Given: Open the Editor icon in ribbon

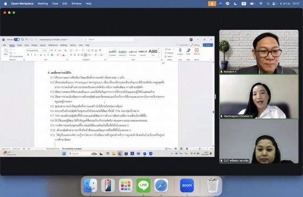Looking at the screenshot, I should pos(188,51).
